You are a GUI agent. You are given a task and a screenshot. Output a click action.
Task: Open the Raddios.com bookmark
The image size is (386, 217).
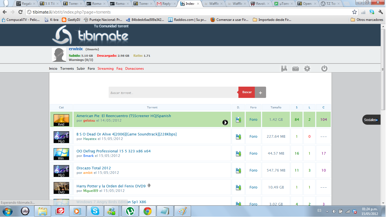[187, 20]
